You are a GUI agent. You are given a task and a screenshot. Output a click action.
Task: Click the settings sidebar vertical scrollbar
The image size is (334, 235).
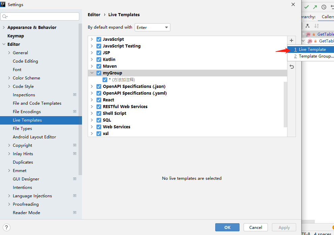tap(80, 99)
